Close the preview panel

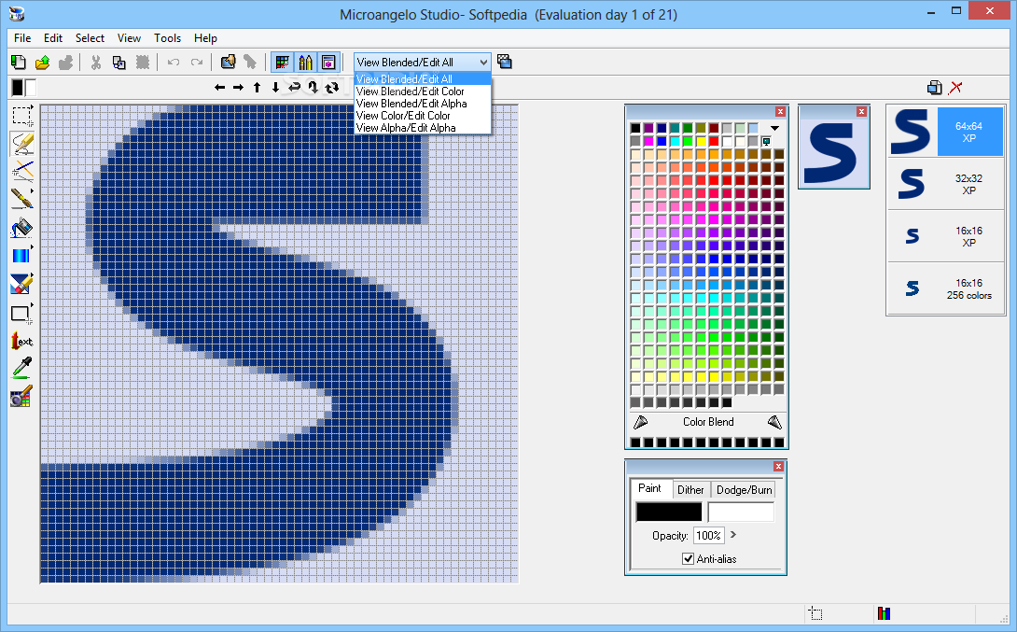coord(861,112)
